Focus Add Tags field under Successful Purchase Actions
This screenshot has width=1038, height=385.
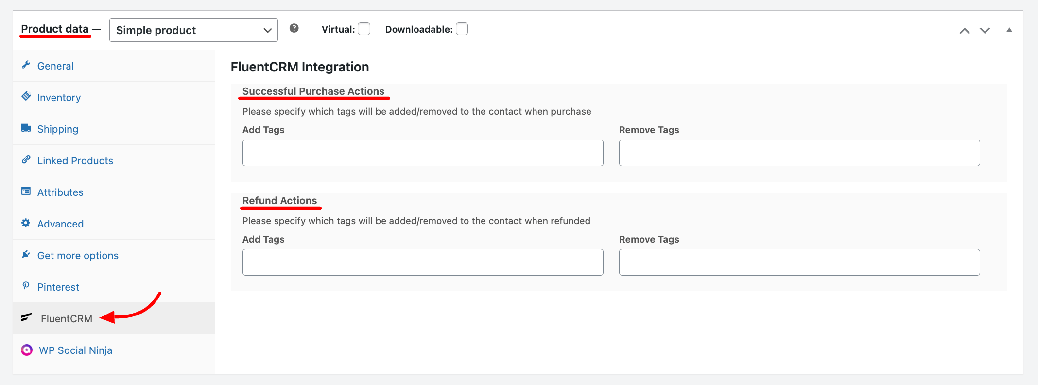click(x=423, y=153)
